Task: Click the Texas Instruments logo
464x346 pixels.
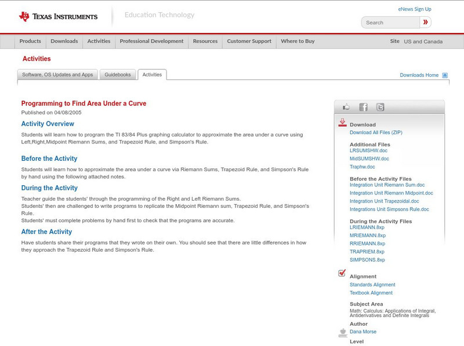Action: point(58,16)
